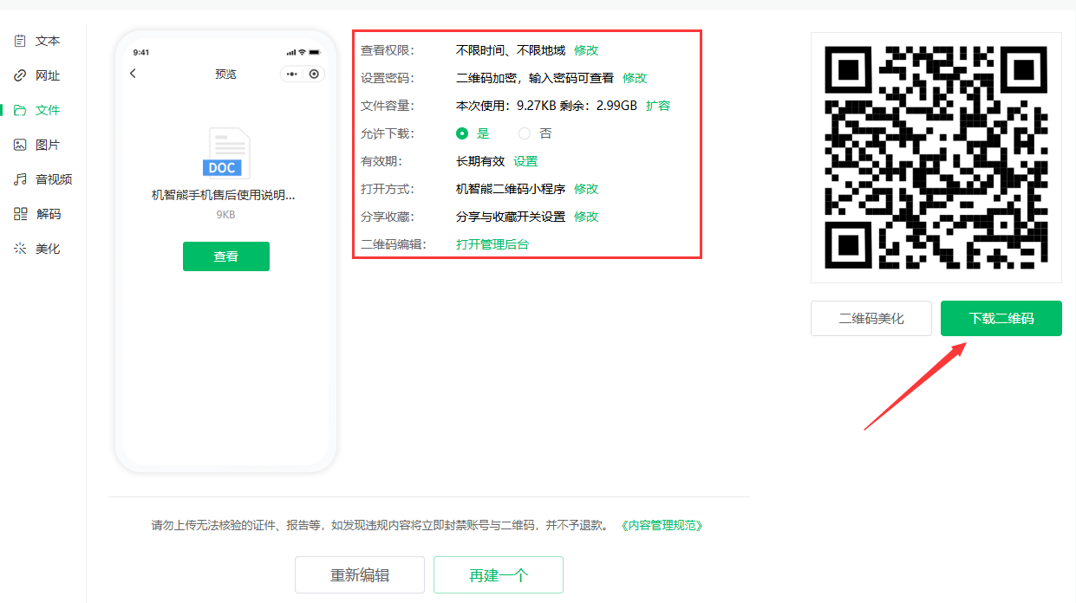The width and height of the screenshot is (1076, 603).
Task: Click 修改 next to 设置密码
Action: click(635, 78)
